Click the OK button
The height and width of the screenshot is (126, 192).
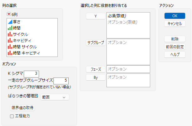175,16
